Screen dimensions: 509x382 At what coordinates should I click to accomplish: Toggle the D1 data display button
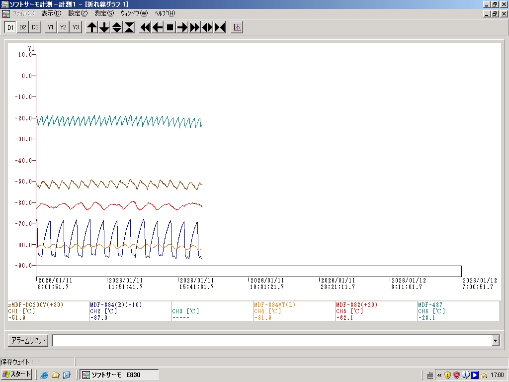(x=10, y=27)
